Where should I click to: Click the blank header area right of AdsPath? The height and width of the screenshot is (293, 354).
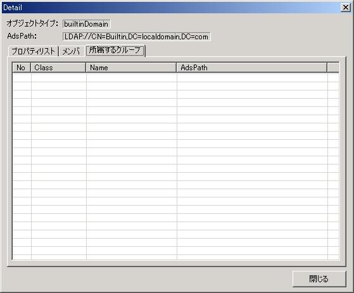pos(333,68)
